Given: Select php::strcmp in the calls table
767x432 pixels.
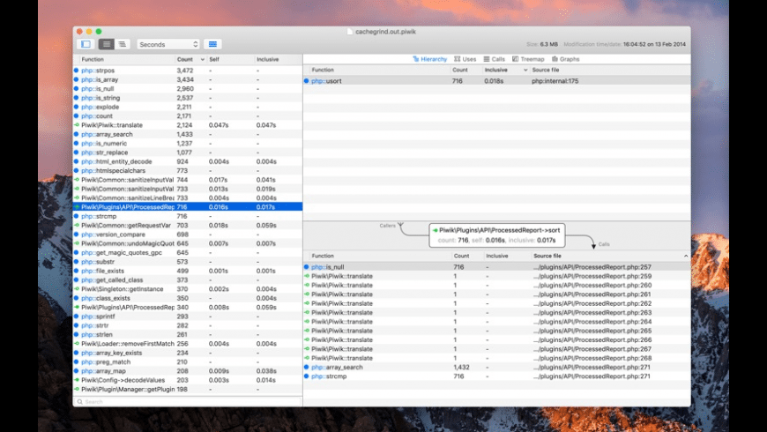Looking at the screenshot, I should click(x=497, y=376).
